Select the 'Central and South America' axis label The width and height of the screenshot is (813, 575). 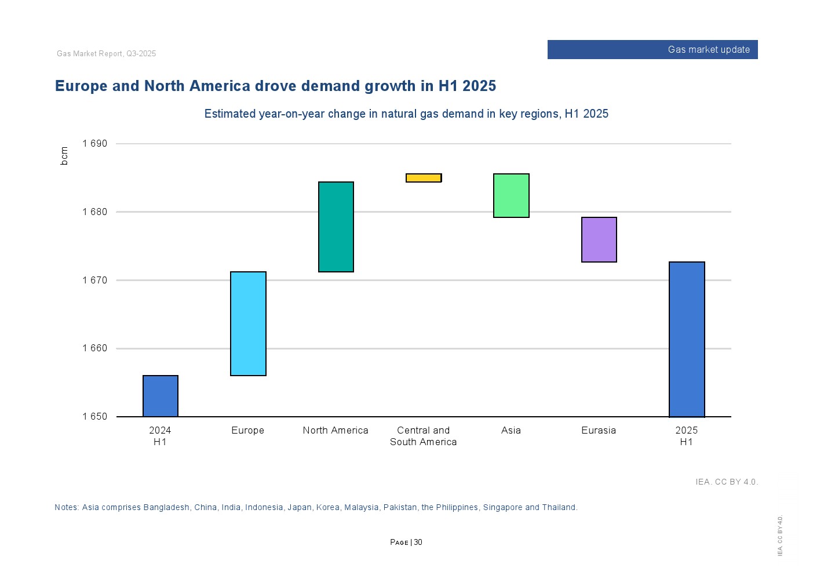423,436
